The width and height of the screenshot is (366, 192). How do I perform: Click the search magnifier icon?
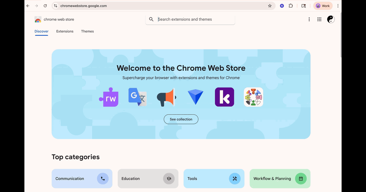pyautogui.click(x=151, y=19)
